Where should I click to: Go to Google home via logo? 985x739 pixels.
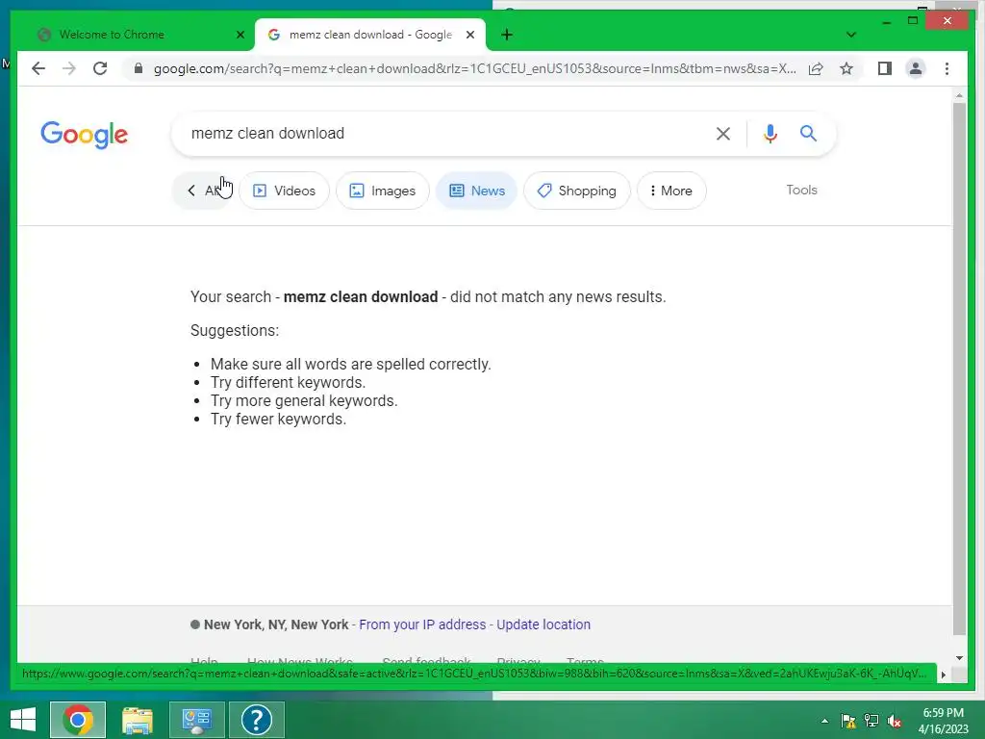[x=85, y=135]
